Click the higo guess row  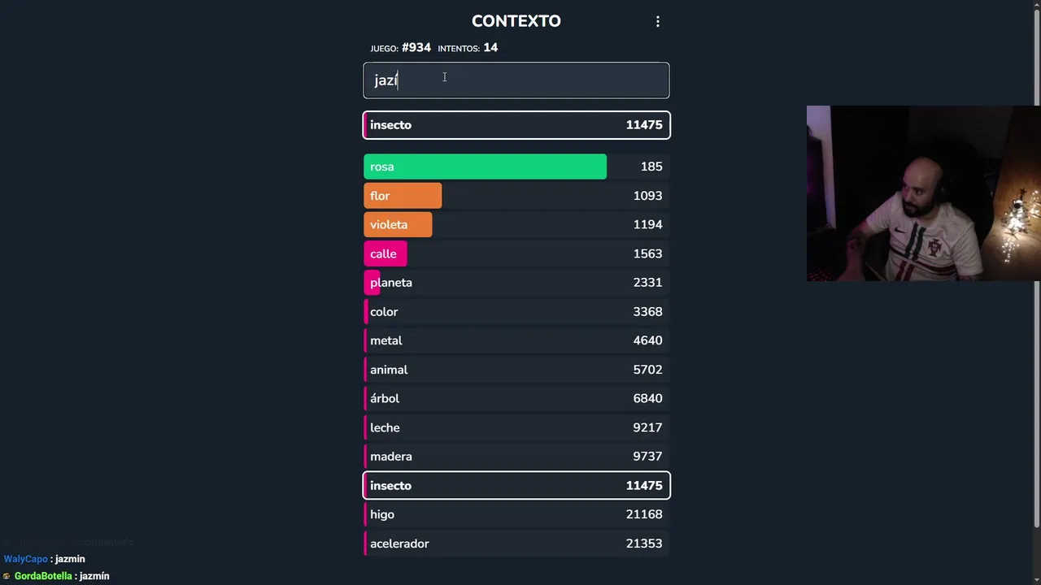tap(516, 514)
